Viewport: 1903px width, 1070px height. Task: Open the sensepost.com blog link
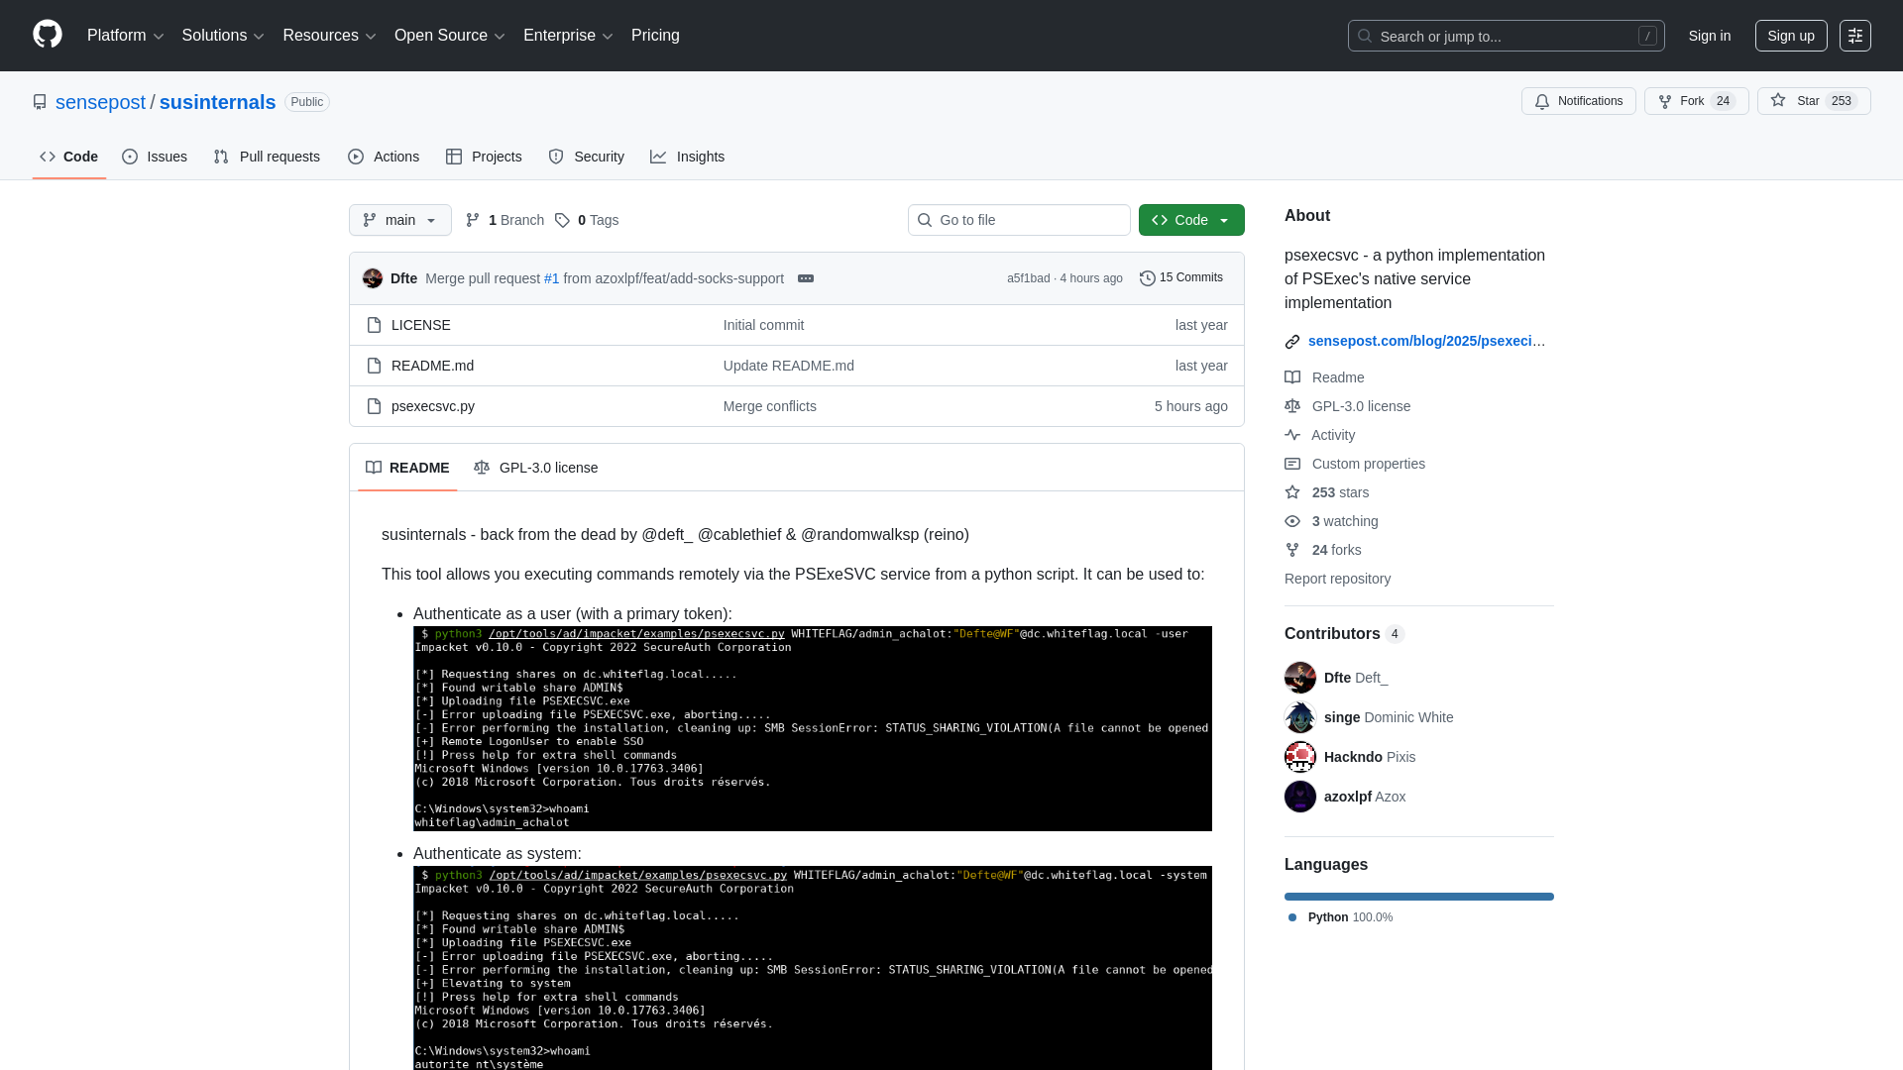coord(1427,341)
